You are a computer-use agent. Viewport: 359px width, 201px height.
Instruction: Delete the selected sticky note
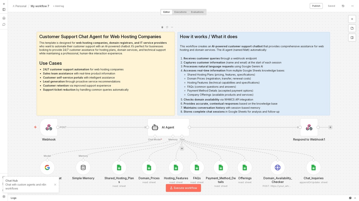point(162,27)
